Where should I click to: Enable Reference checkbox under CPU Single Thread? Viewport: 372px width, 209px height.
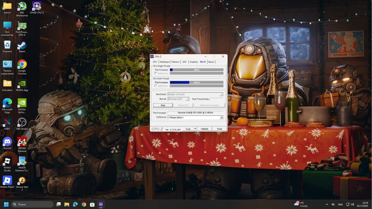pos(156,73)
